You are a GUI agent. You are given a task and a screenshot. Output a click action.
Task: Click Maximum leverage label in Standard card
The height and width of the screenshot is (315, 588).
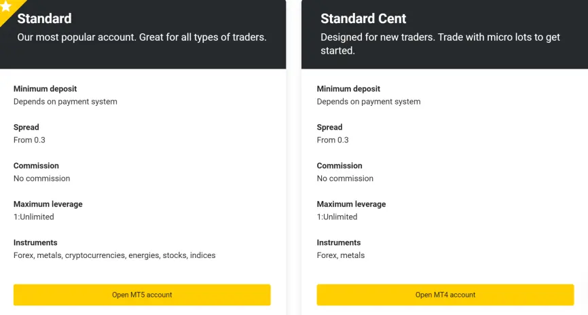48,204
